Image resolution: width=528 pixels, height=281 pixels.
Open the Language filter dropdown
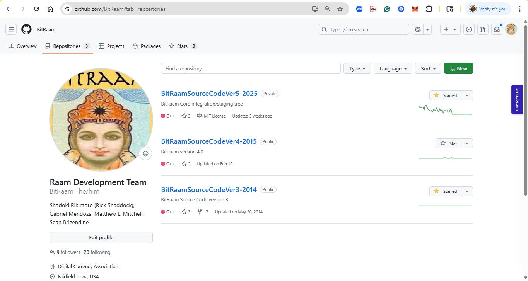[x=393, y=68]
